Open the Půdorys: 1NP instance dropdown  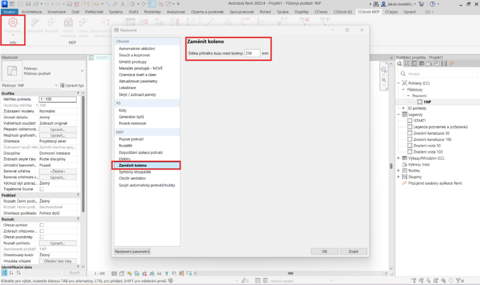click(56, 85)
